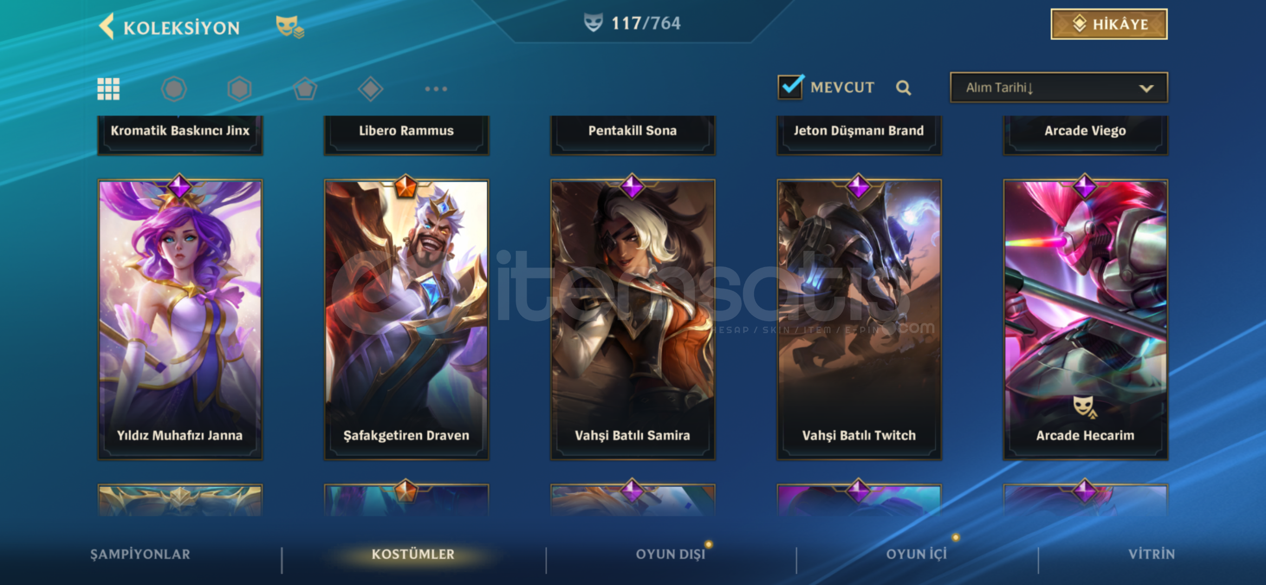
Task: Click the search magnifier icon
Action: (903, 88)
